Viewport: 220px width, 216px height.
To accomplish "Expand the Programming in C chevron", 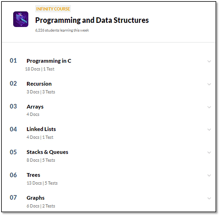I will pos(209,61).
